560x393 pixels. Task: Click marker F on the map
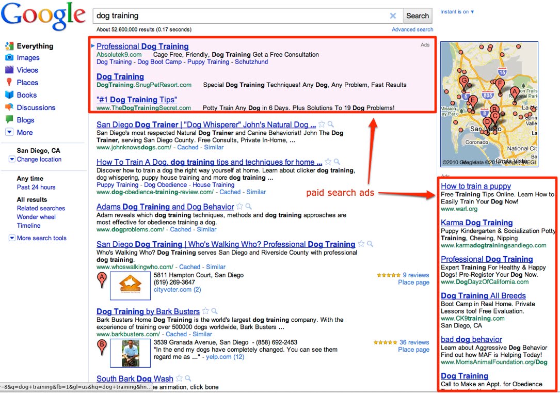coord(499,86)
